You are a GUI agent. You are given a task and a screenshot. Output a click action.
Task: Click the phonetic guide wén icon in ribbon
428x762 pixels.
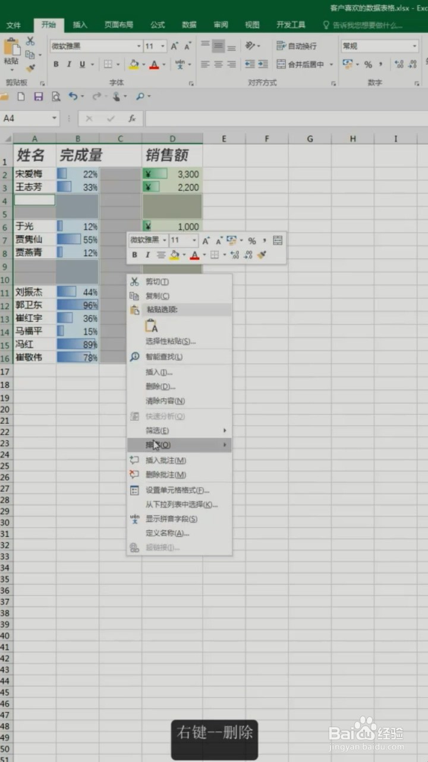tap(180, 64)
